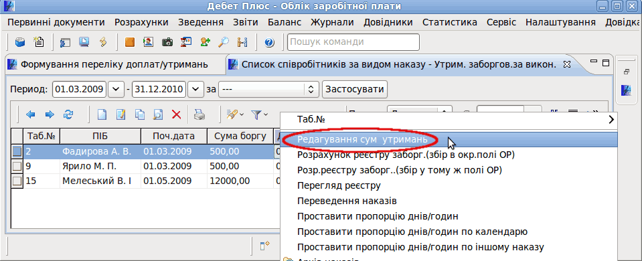Select Розрахунок реєстру заборг.(збір в окр.полі ОР)
The width and height of the screenshot is (642, 261).
tap(449, 155)
